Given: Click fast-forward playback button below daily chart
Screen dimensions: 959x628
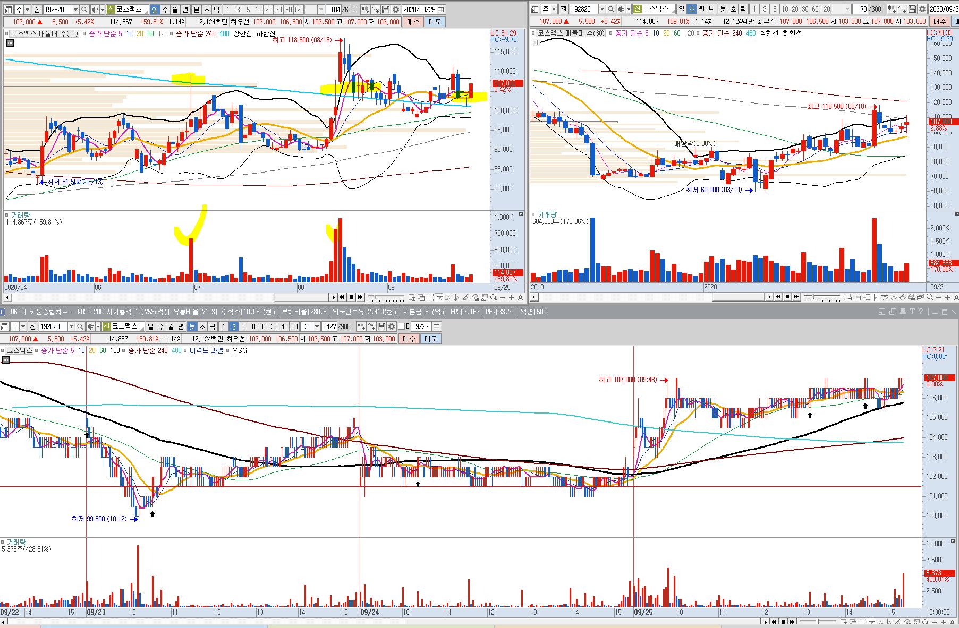Looking at the screenshot, I should (x=360, y=297).
